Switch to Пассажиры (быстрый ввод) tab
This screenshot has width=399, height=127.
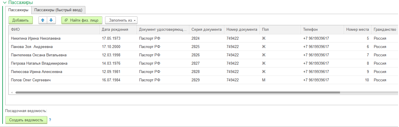coord(58,10)
